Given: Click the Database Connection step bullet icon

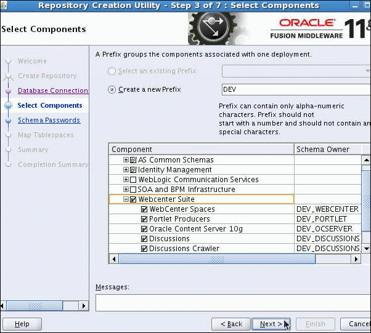Looking at the screenshot, I should click(x=8, y=90).
